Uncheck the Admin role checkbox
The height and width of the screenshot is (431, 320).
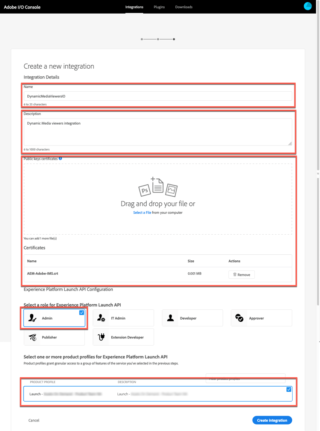tap(81, 312)
